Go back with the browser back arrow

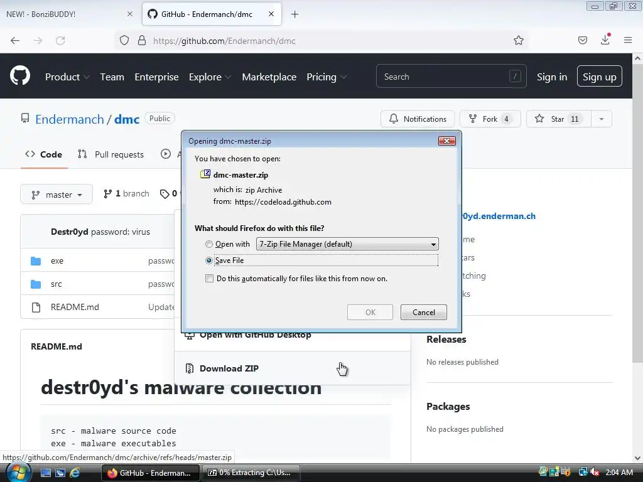click(x=15, y=41)
